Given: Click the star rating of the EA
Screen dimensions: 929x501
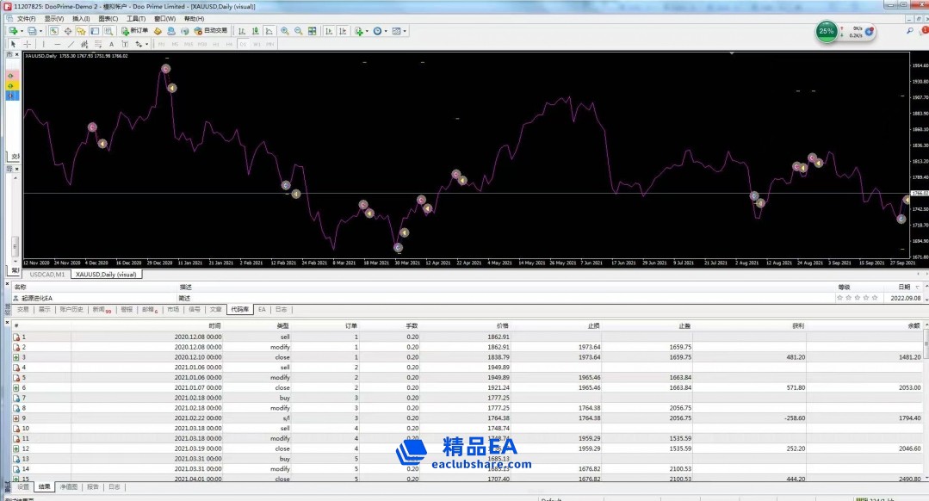Looking at the screenshot, I should point(858,298).
